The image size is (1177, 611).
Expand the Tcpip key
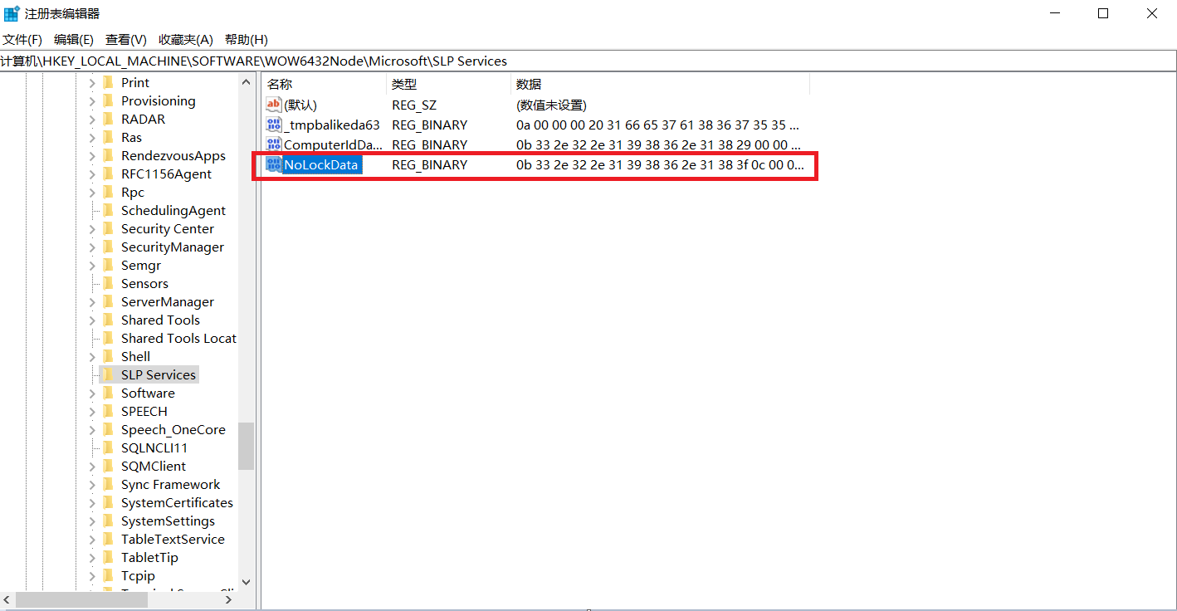click(92, 576)
